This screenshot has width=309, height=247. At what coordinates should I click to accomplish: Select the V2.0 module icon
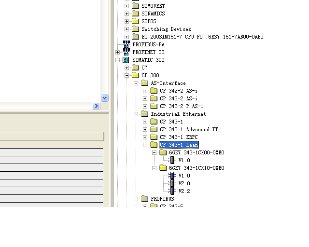click(x=172, y=183)
